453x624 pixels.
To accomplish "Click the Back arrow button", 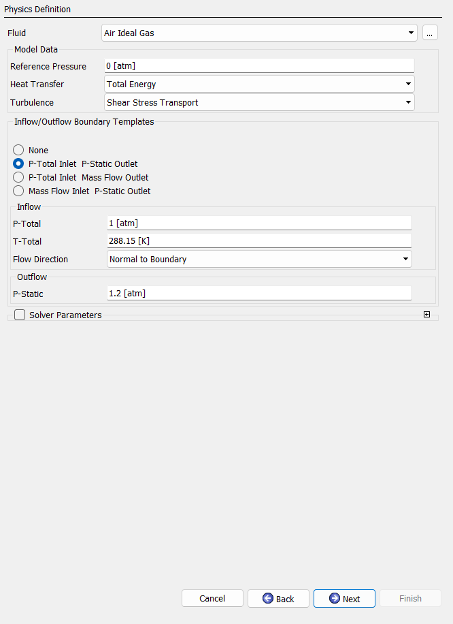I will (x=278, y=598).
